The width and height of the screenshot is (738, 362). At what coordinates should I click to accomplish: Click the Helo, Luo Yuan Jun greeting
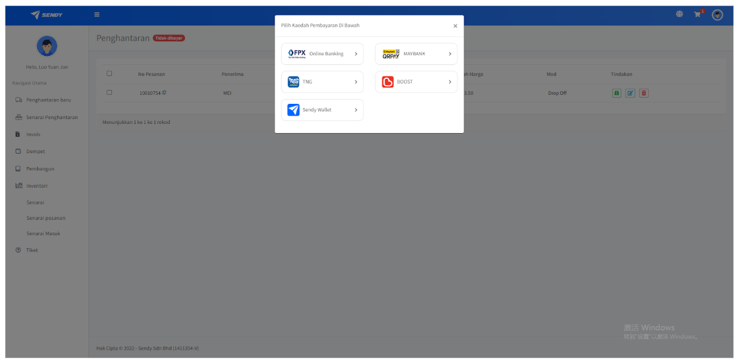coord(47,67)
